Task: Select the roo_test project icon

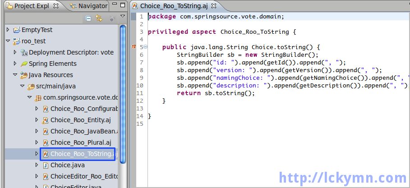Action: point(17,41)
